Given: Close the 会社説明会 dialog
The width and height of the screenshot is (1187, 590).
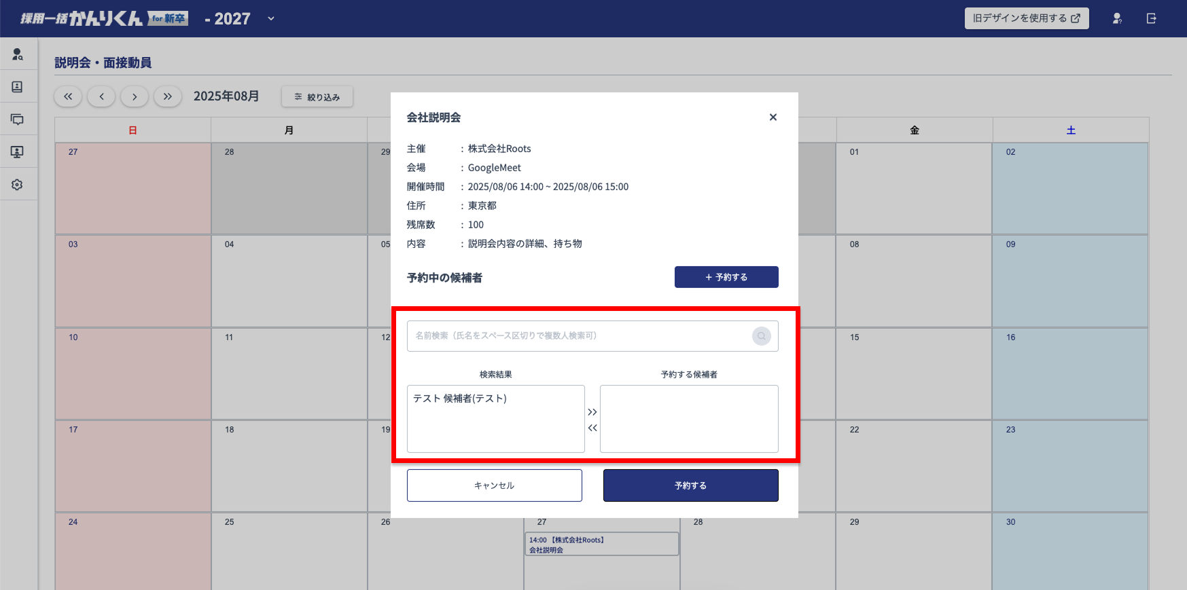Looking at the screenshot, I should pyautogui.click(x=773, y=117).
